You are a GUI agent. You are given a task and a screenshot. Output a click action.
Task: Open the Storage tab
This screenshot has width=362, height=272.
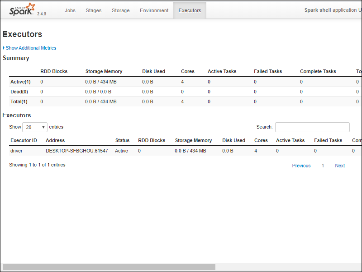(120, 10)
